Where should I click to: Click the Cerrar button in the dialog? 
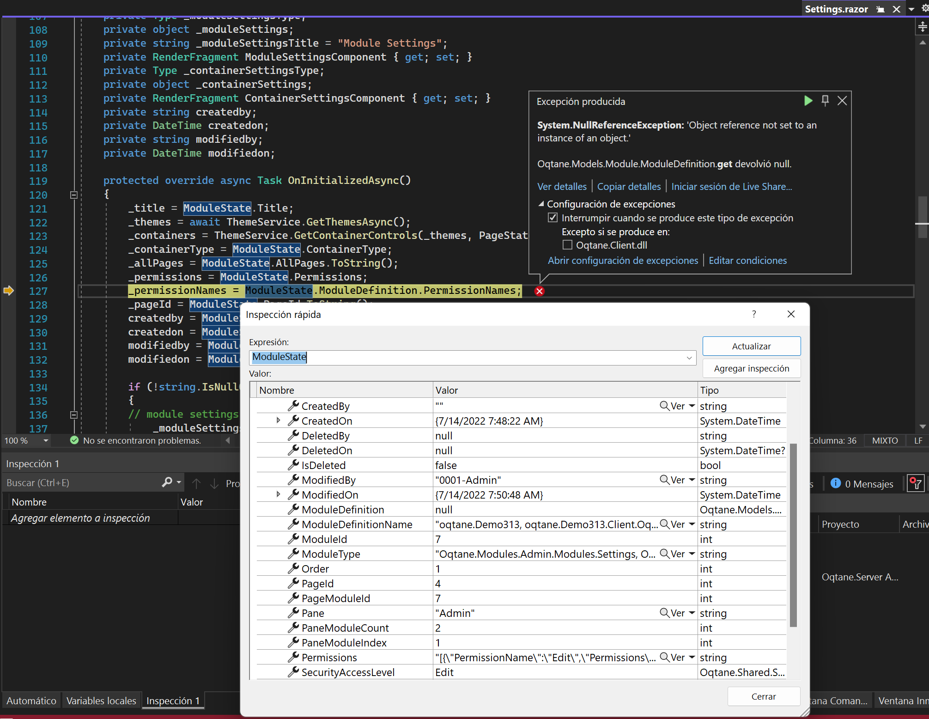[763, 696]
